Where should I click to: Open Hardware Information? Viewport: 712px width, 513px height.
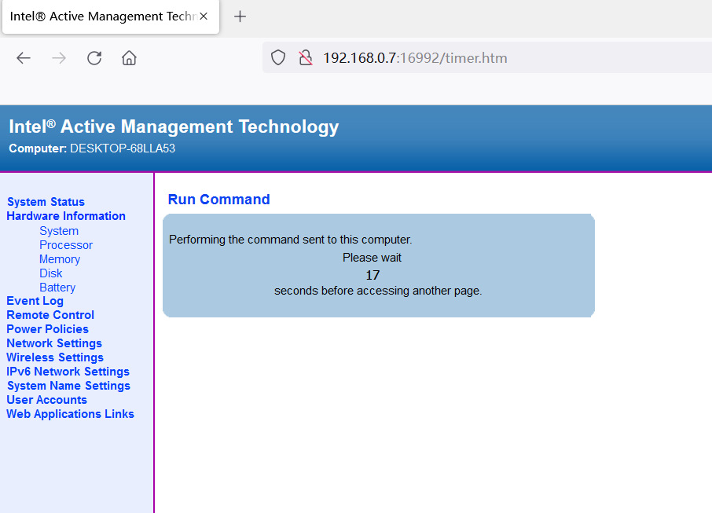65,215
